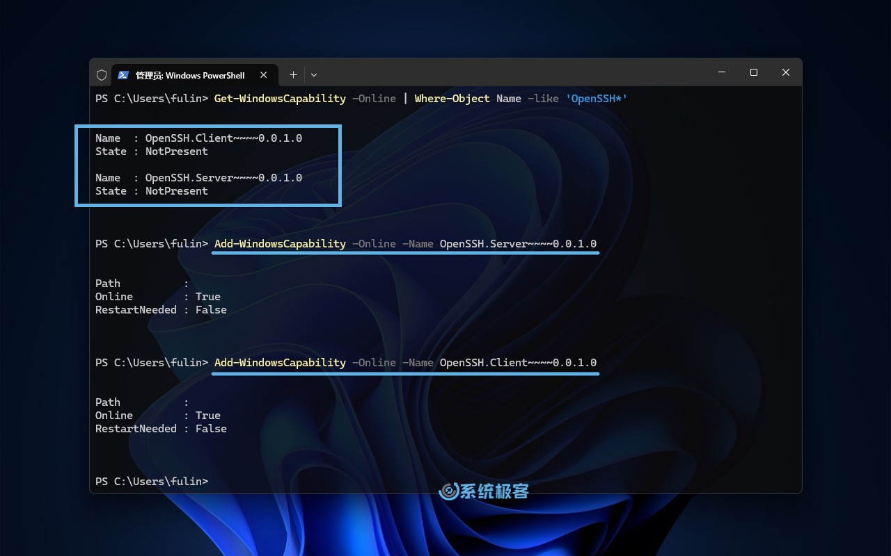
Task: Click the NotPresent state text
Action: [x=176, y=151]
